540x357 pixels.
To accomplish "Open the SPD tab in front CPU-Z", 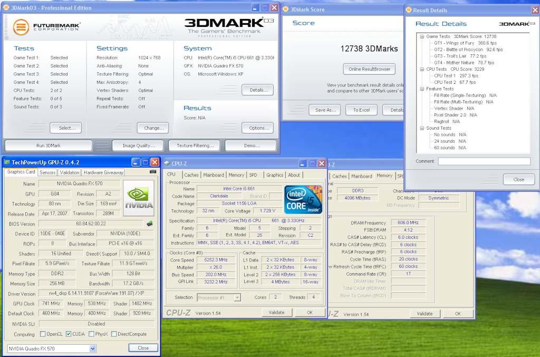I will 253,175.
